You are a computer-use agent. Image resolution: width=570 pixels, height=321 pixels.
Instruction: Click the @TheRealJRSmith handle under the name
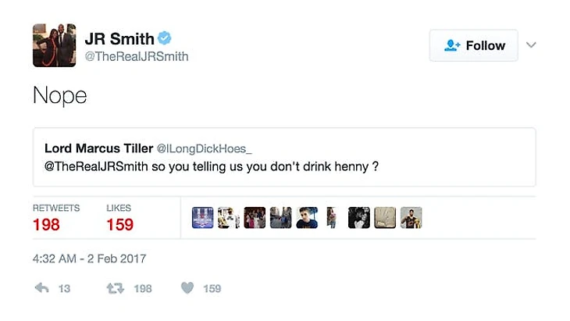coord(136,57)
